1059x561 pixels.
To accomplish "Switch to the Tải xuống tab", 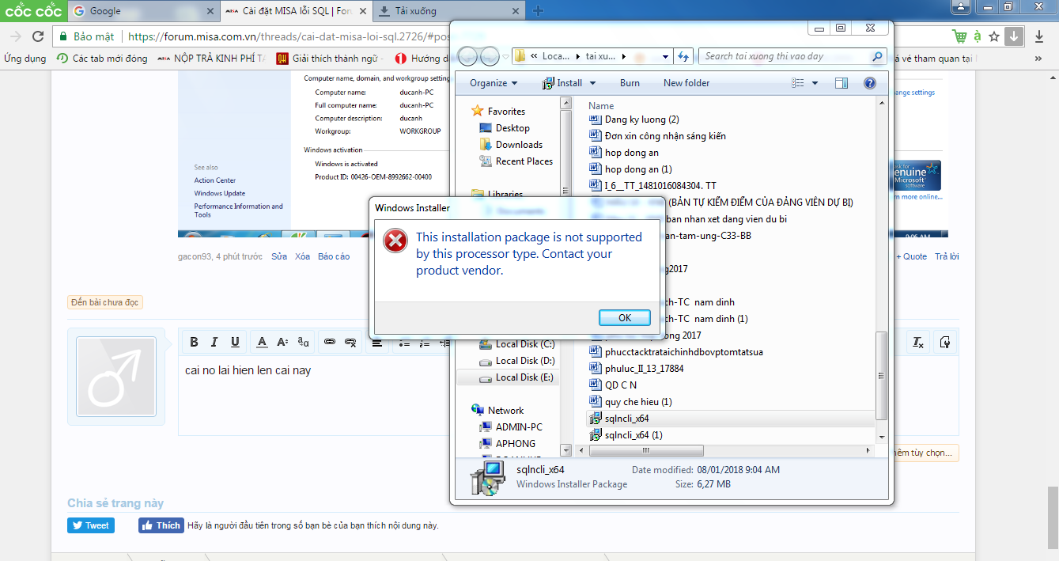I will (449, 11).
